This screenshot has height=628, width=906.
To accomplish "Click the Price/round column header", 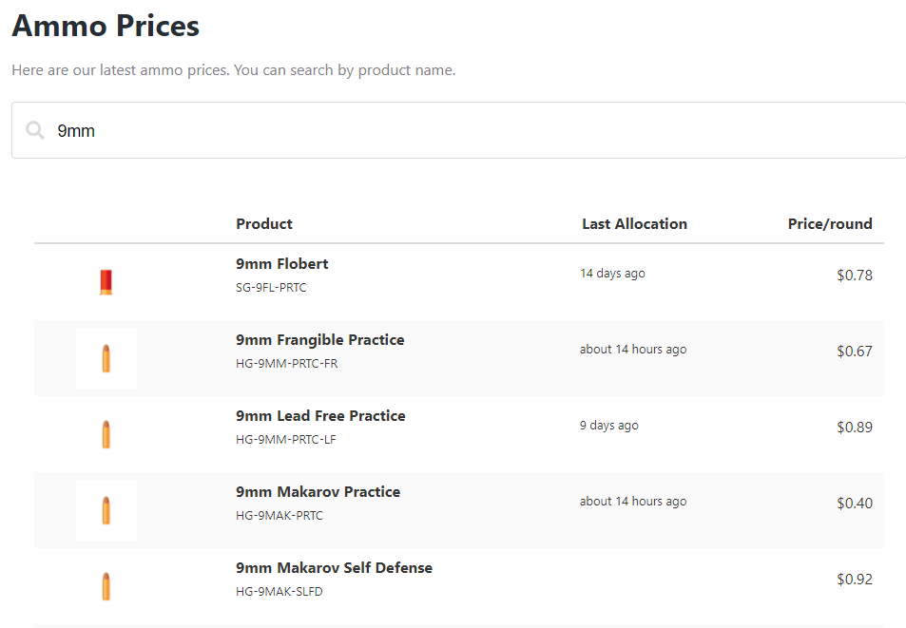I will click(830, 224).
